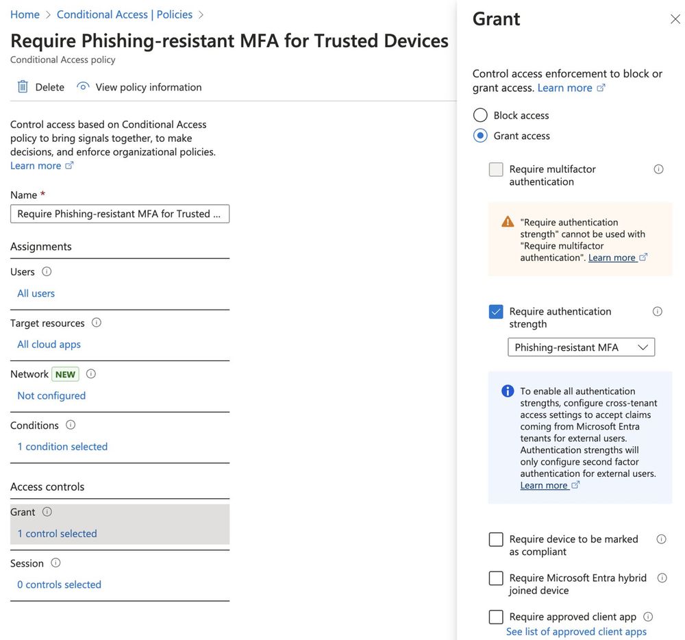Open See list of approved client apps
Image resolution: width=685 pixels, height=640 pixels.
coord(576,631)
